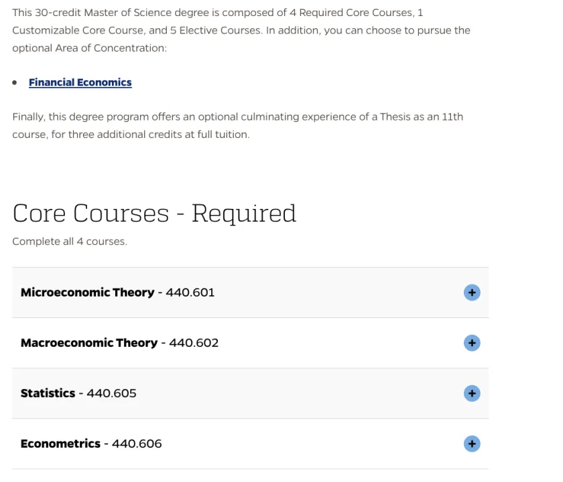Expand the Statistics course title
This screenshot has width=563, height=482.
[48, 393]
